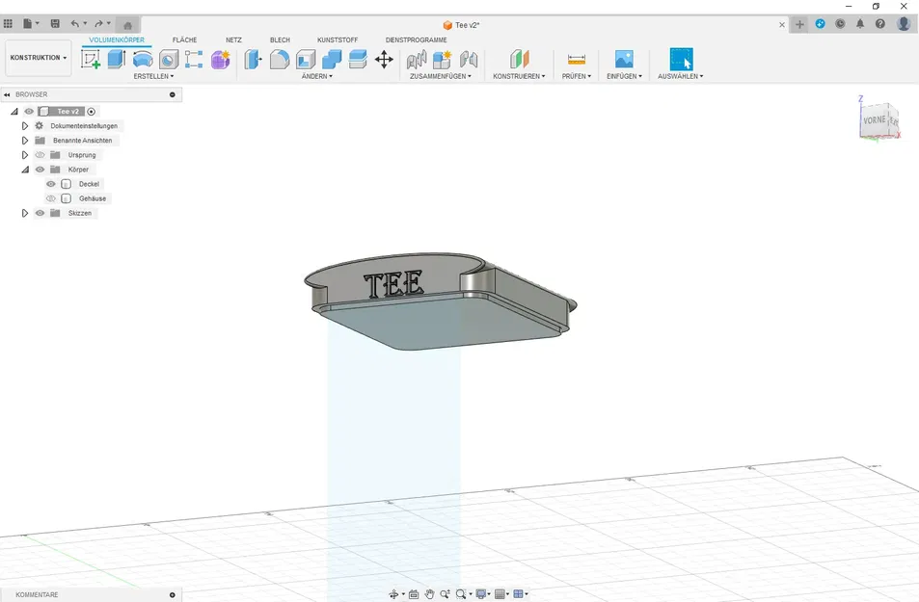Screen dimensions: 919x602
Task: Switch to the BLECH tab
Action: 280,40
